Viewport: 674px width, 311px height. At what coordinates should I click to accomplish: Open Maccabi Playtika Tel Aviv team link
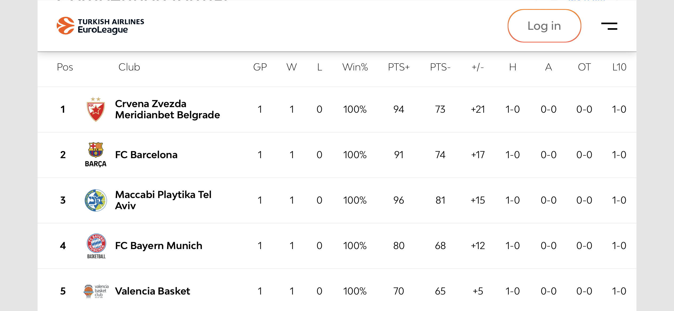163,200
